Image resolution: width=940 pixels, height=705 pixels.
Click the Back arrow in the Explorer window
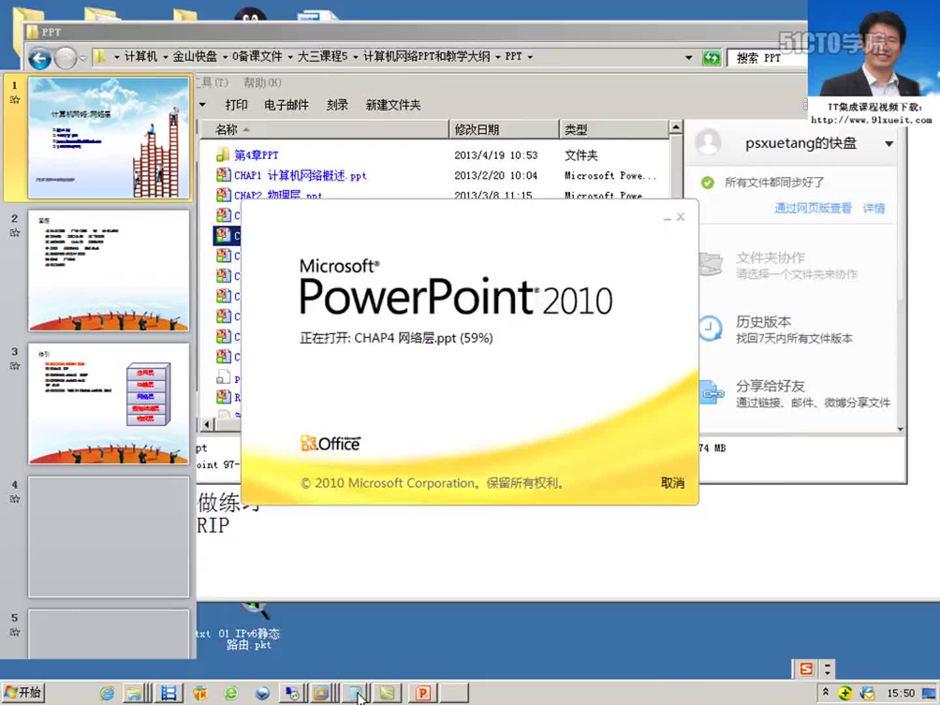(x=40, y=59)
